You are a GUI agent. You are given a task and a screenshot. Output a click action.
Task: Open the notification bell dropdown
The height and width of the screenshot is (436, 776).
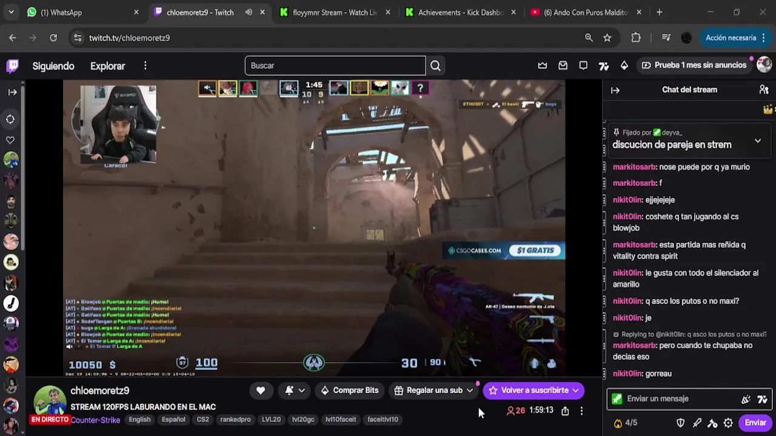point(295,391)
